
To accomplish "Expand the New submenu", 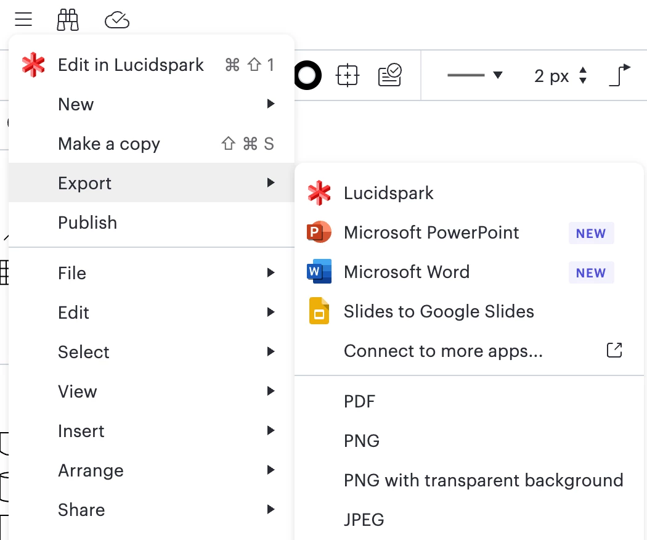I will pyautogui.click(x=152, y=104).
